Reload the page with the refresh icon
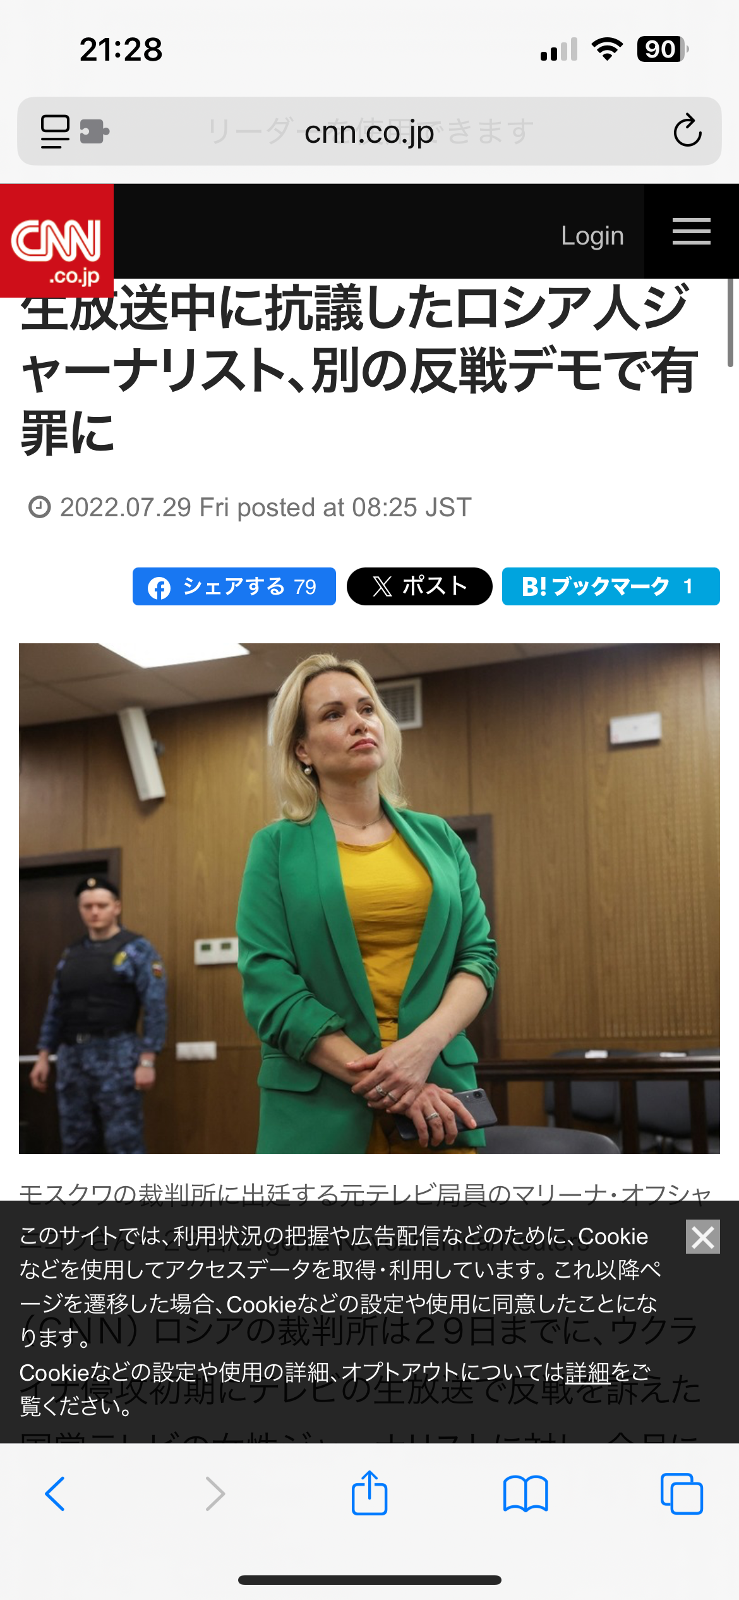The image size is (739, 1600). coord(687,131)
